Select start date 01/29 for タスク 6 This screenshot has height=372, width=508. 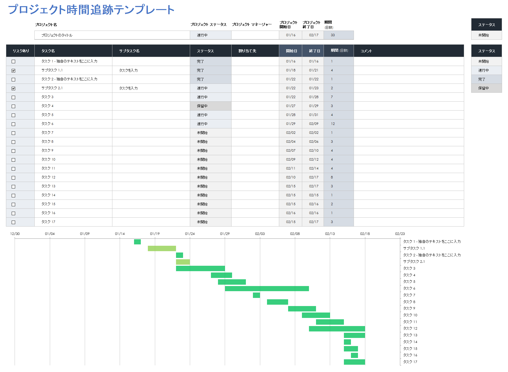point(291,124)
